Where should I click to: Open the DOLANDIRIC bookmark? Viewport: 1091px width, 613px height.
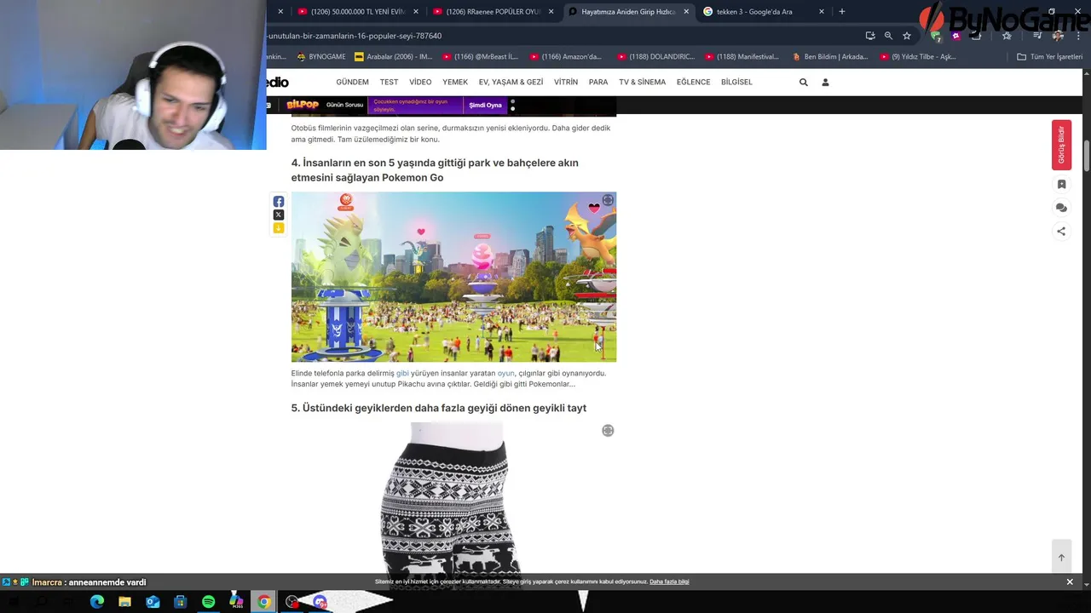tap(656, 57)
